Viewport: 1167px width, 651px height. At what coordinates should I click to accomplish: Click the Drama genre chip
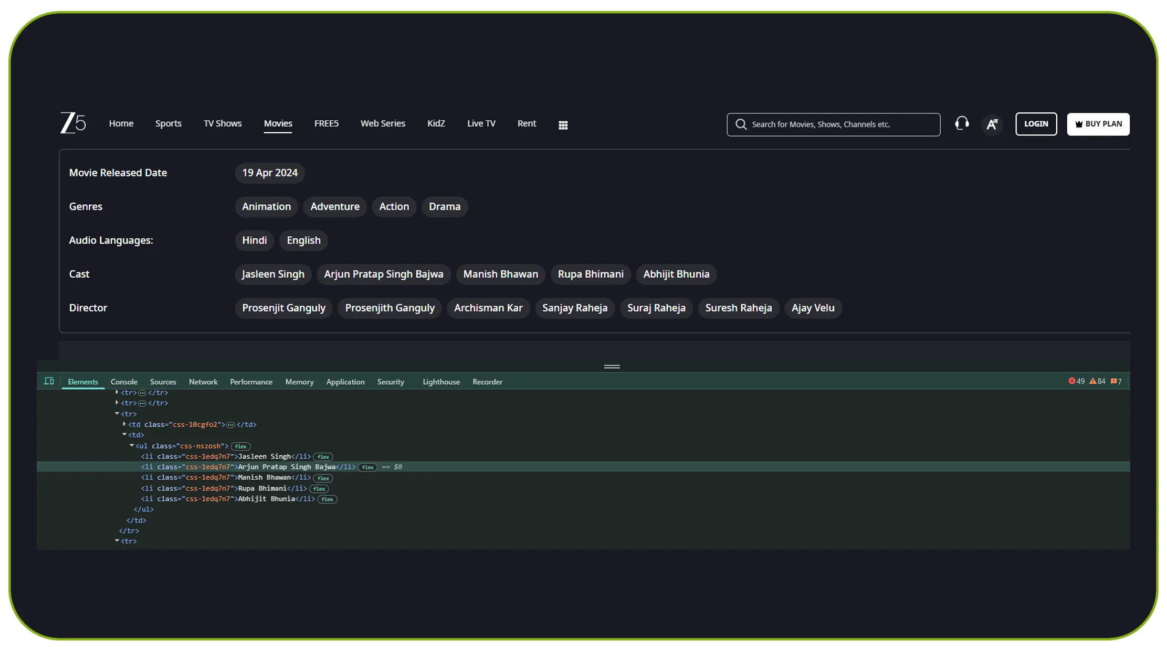coord(444,207)
